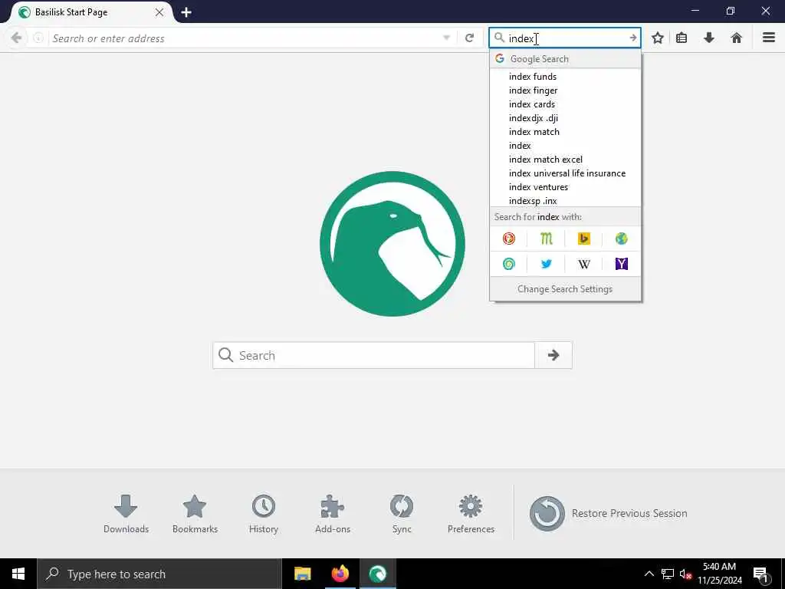Pick "indexsp .inx" suggestion
This screenshot has height=589, width=785.
pyautogui.click(x=565, y=200)
